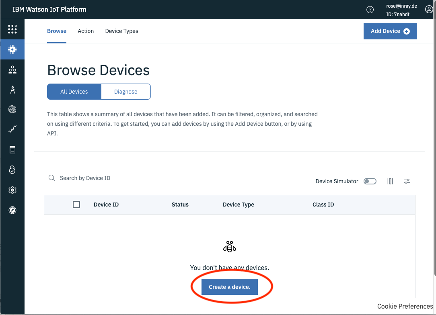
Task: Open the apps grid menu icon
Action: (x=12, y=29)
